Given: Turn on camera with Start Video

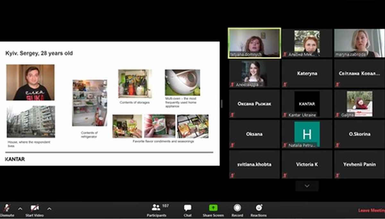Looking at the screenshot, I should 34,208.
